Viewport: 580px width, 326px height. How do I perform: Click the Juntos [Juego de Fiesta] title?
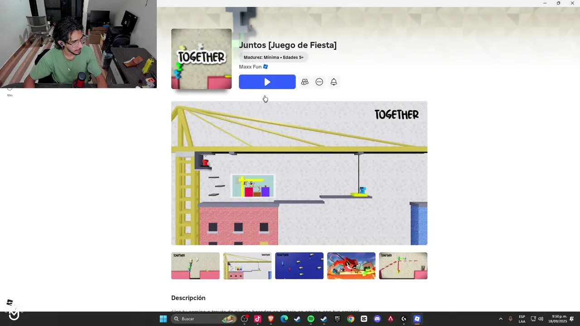288,45
